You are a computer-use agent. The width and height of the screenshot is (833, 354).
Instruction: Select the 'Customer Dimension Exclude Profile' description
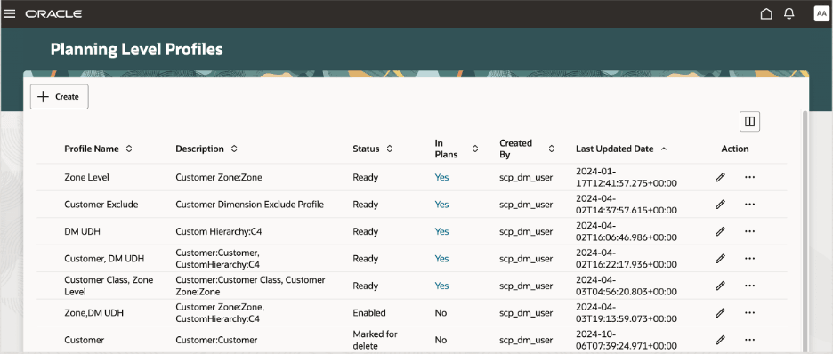(x=250, y=205)
